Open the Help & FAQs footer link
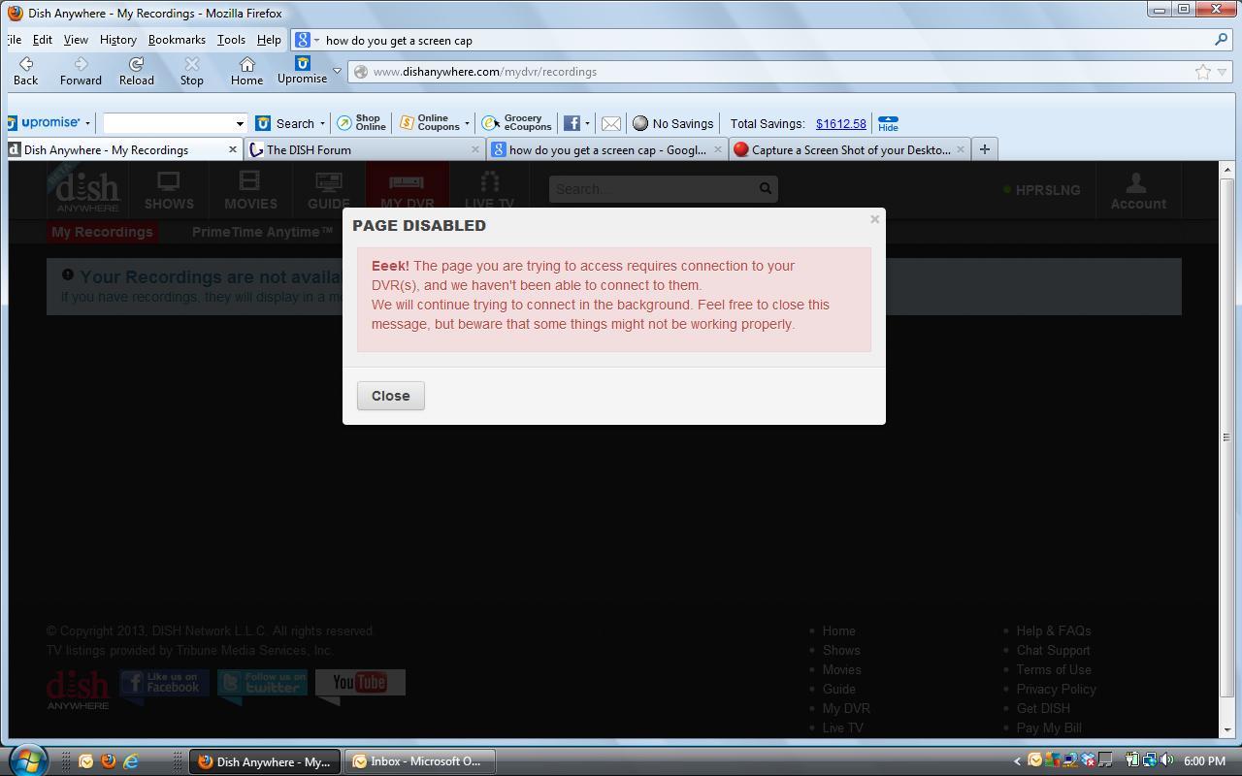 pyautogui.click(x=1054, y=630)
